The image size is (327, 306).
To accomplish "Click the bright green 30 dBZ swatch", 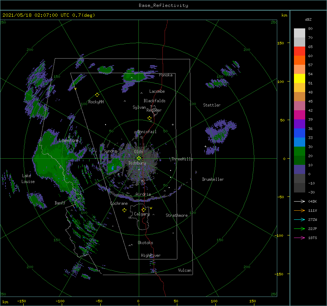I will [x=299, y=151].
